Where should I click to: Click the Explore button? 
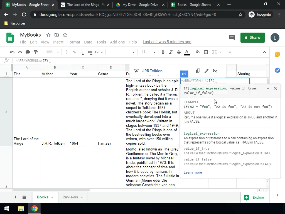coord(254,198)
